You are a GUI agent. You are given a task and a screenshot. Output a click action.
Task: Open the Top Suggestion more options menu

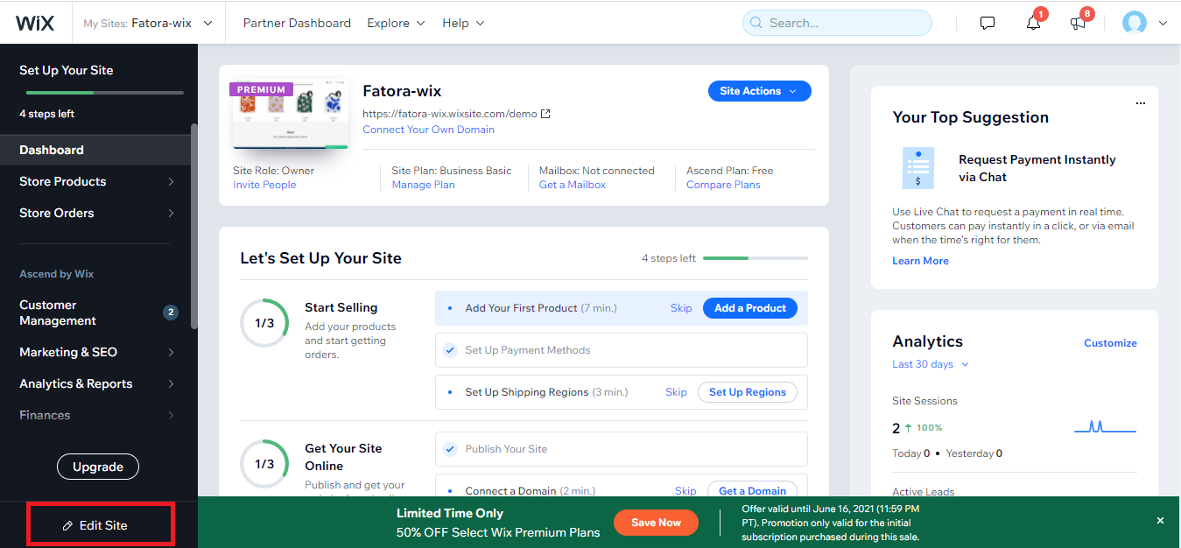pos(1140,103)
